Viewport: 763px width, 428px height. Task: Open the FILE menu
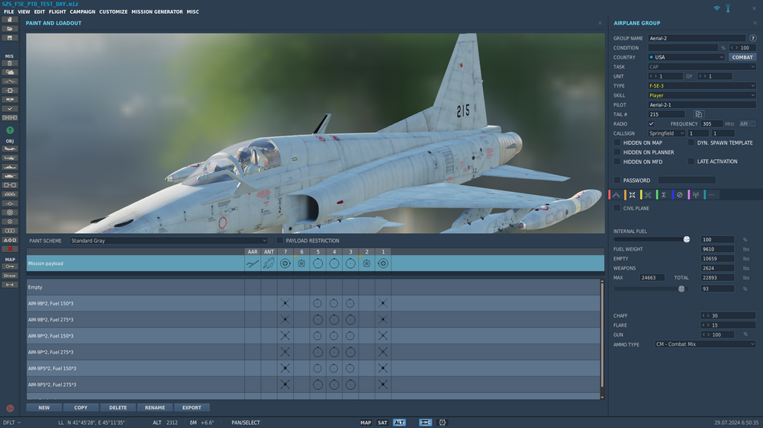(8, 11)
